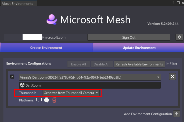This screenshot has height=122, width=184.
Task: Maximize the Mesh Environments panel
Action: click(x=178, y=3)
